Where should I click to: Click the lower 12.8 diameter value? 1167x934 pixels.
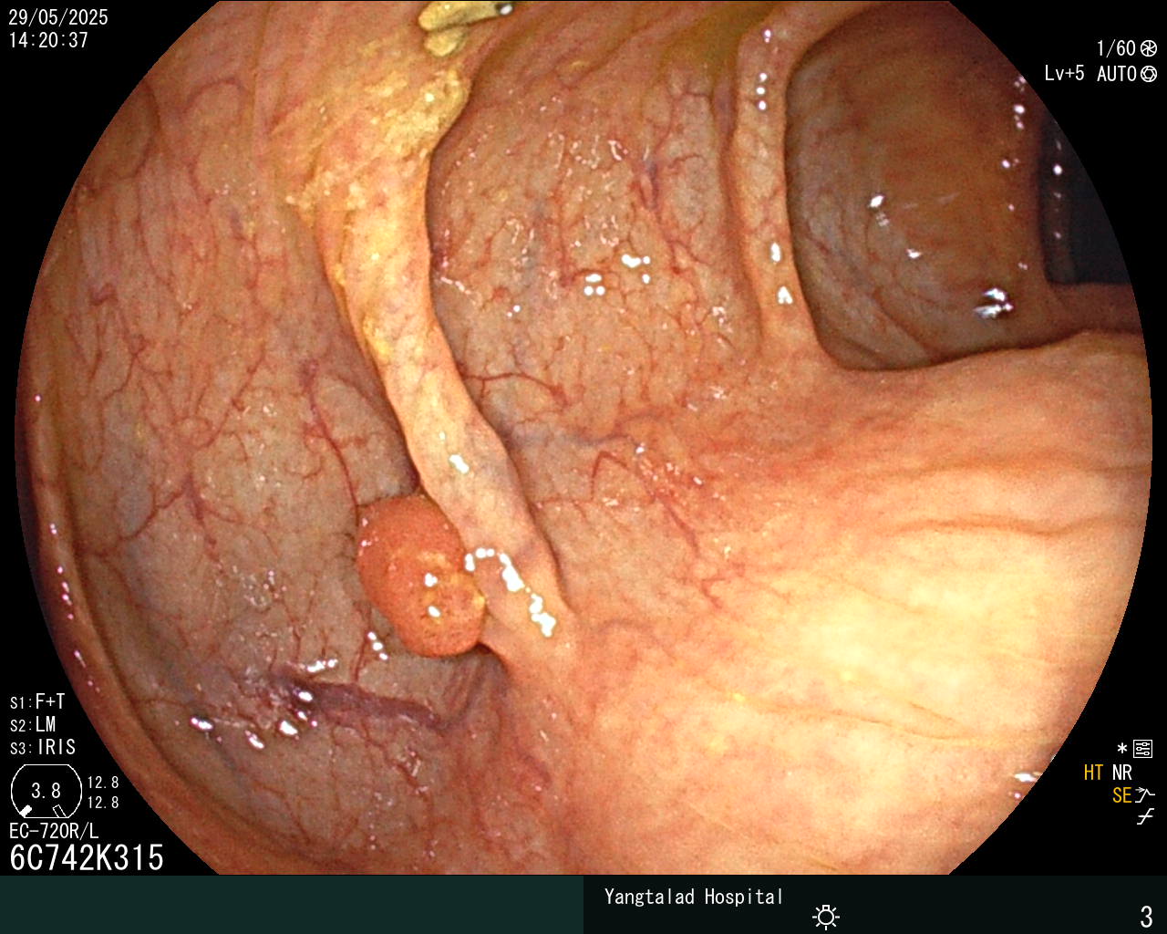(x=103, y=803)
